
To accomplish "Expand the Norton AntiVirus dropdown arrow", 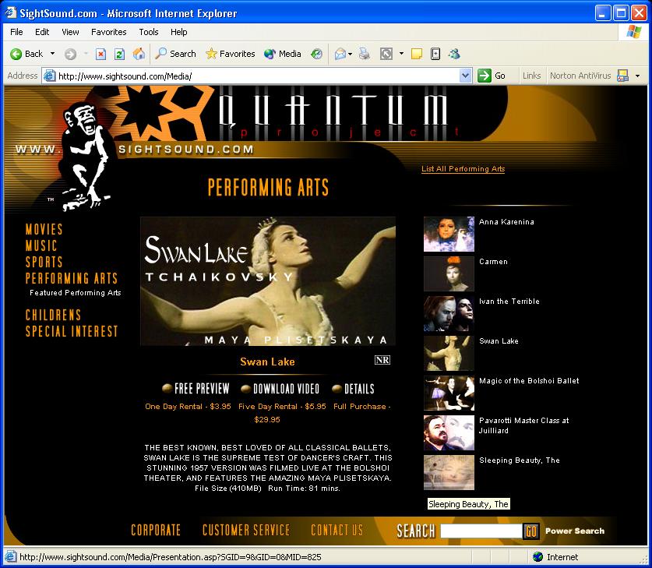I will [637, 76].
